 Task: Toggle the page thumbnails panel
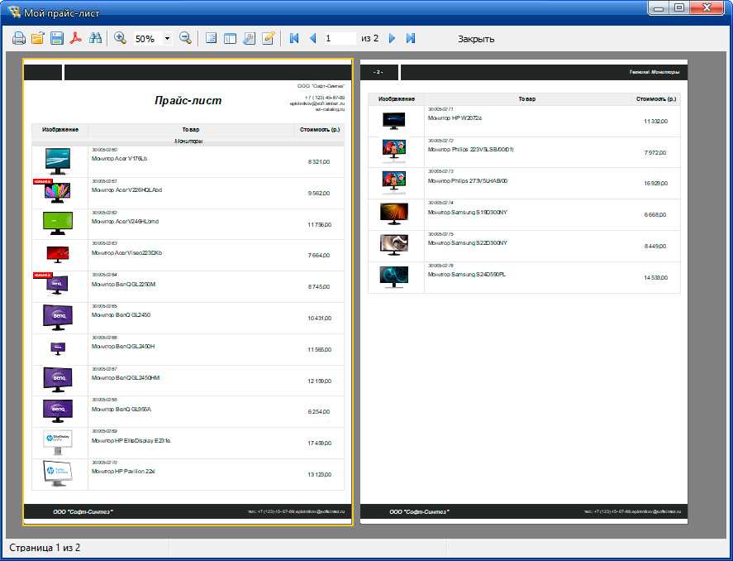pyautogui.click(x=230, y=38)
